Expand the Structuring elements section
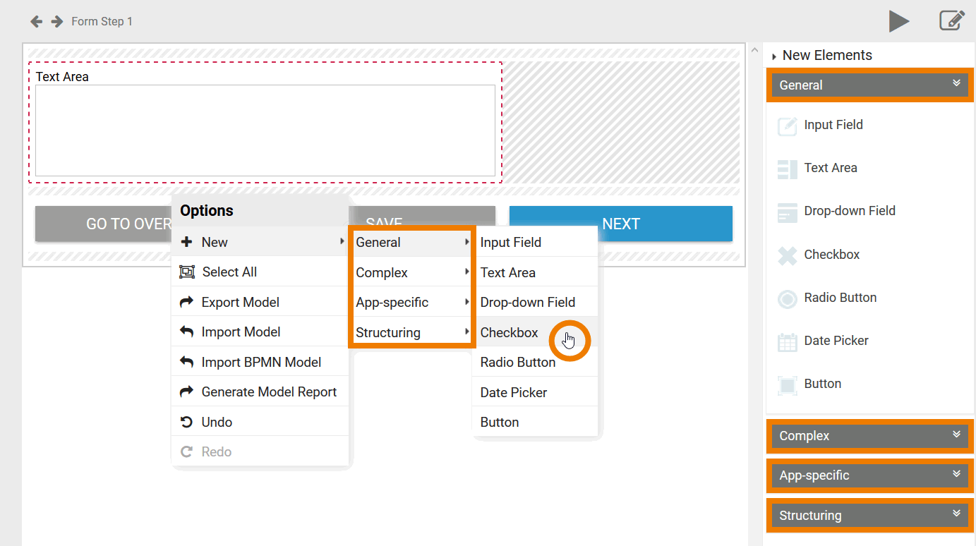Viewport: 976px width, 546px height. click(869, 515)
